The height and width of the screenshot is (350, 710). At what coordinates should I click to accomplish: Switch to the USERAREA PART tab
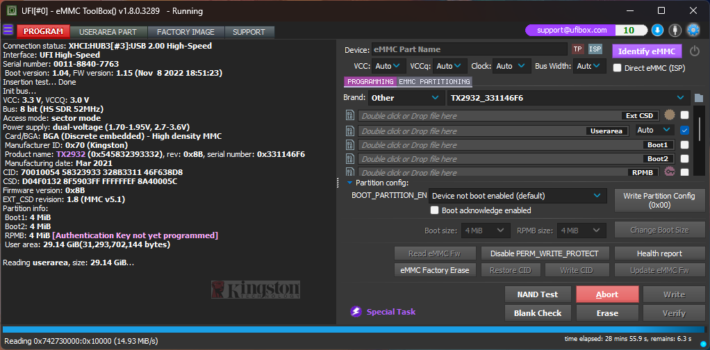108,32
